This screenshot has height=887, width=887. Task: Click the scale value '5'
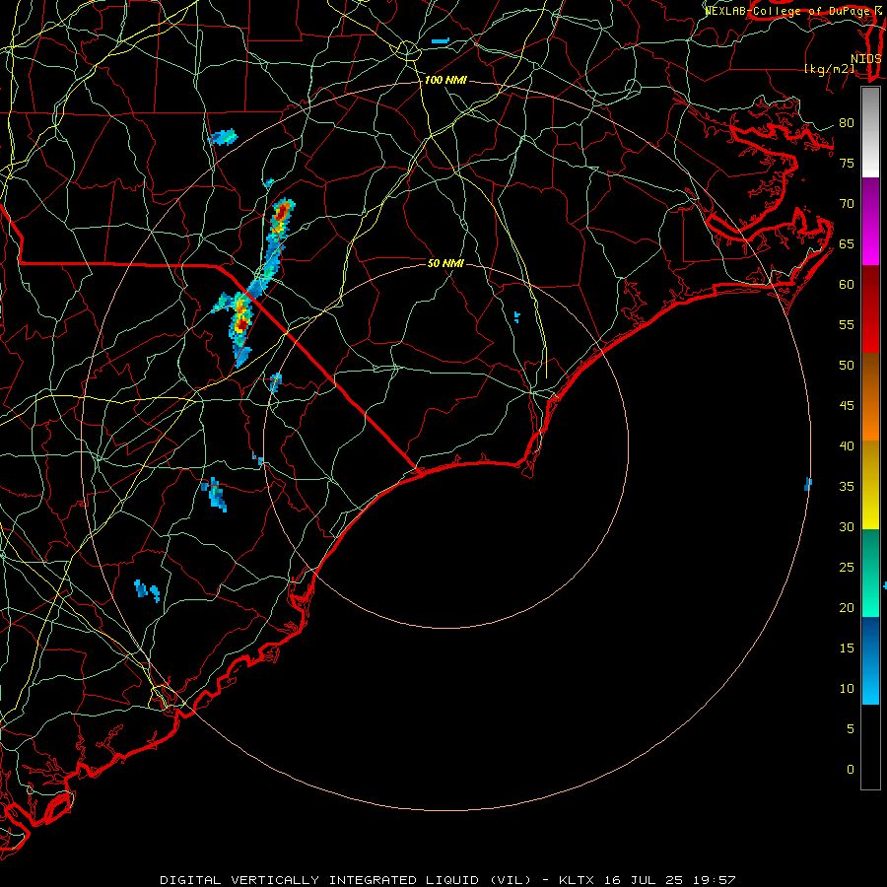pos(851,729)
